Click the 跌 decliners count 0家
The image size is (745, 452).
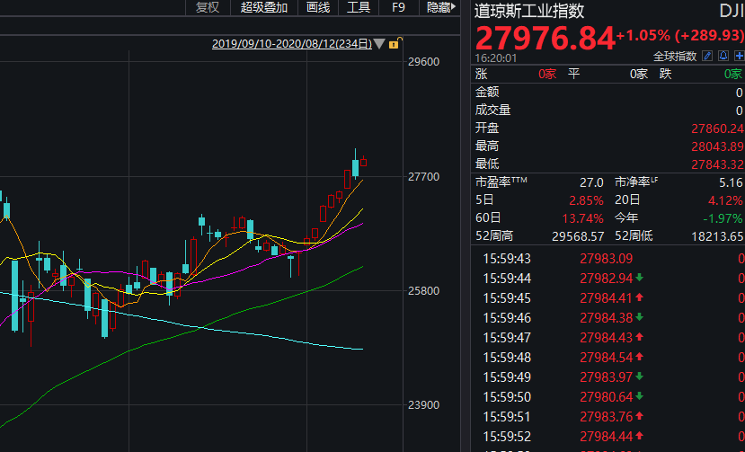click(x=733, y=75)
